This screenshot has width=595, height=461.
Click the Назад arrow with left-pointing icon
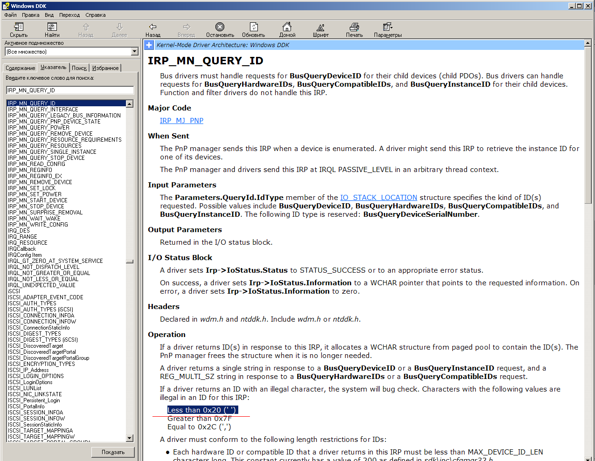(x=152, y=27)
